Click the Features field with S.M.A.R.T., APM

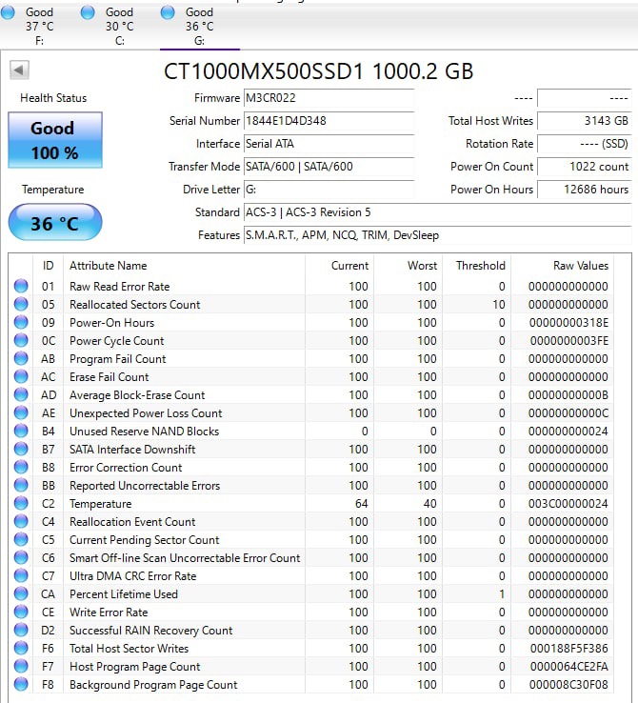[x=438, y=235]
